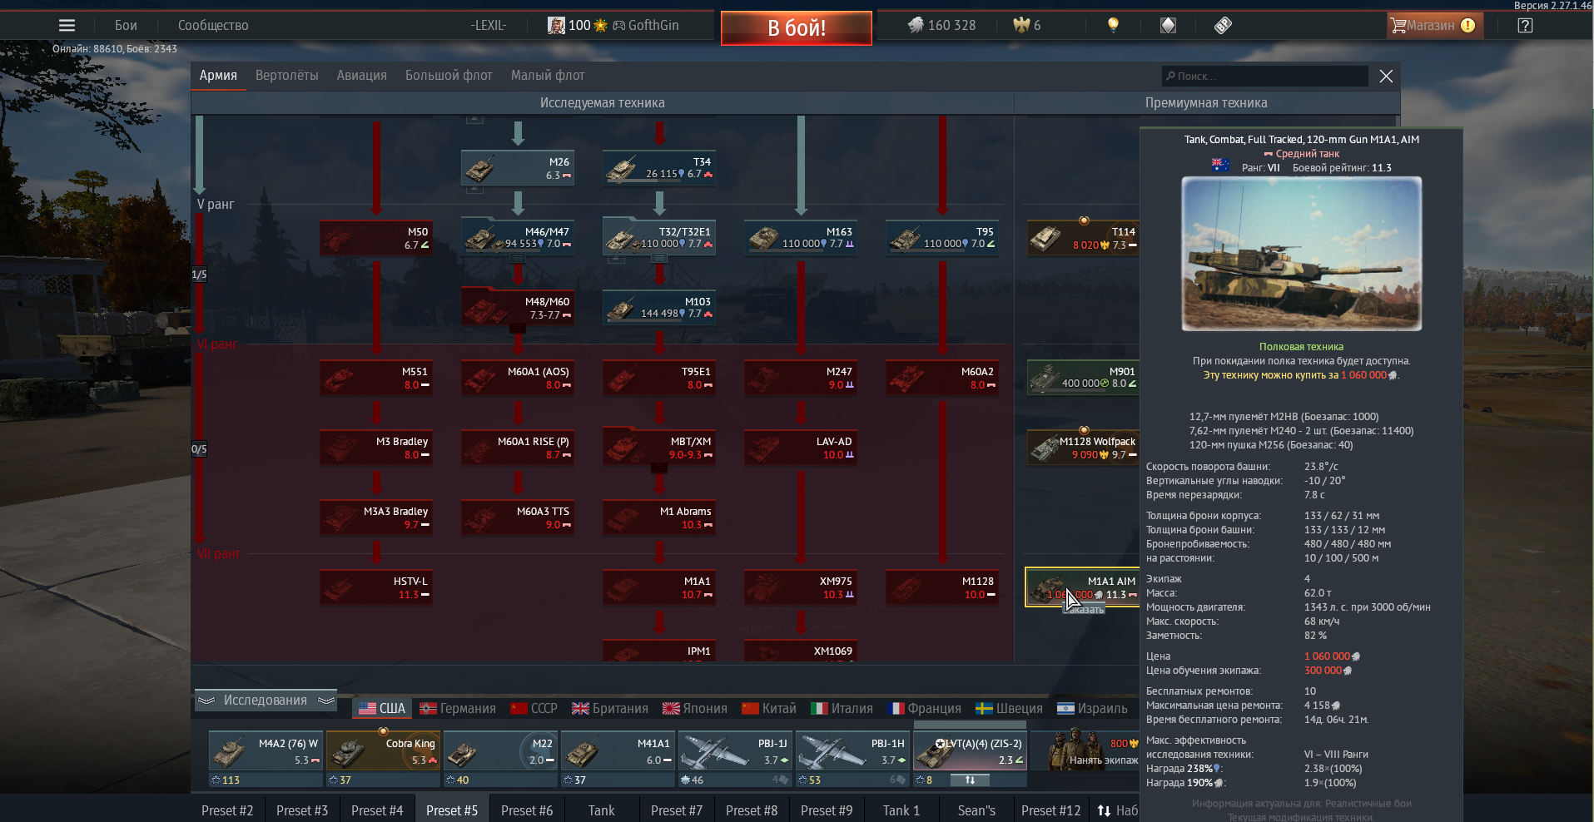Select the M60A2 tank card

942,378
